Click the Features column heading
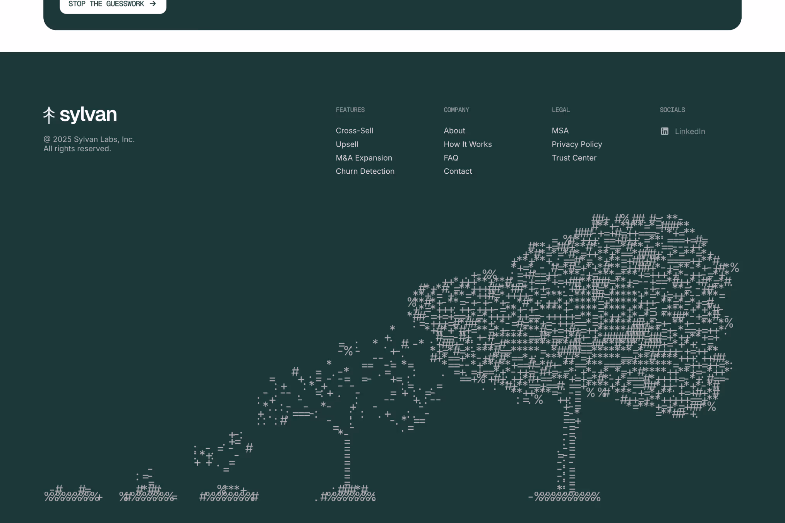The height and width of the screenshot is (523, 785). (x=350, y=110)
